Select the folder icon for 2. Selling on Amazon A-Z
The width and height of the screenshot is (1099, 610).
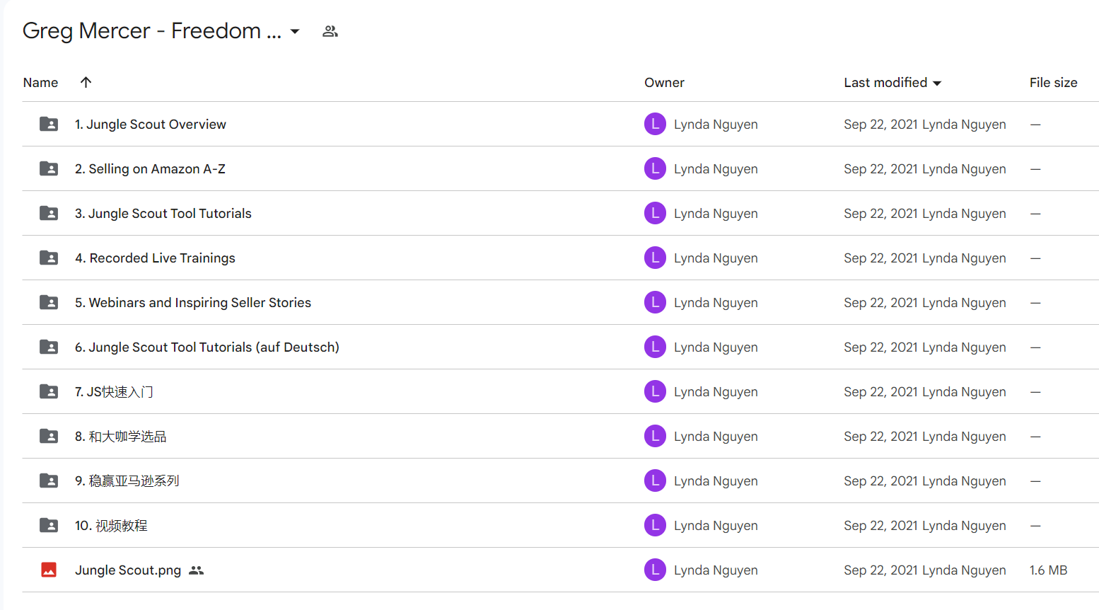[x=49, y=168]
